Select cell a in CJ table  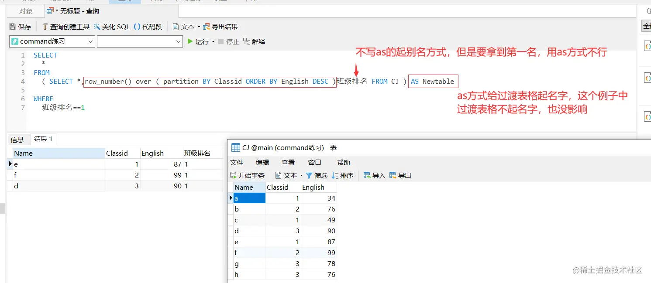pyautogui.click(x=250, y=198)
